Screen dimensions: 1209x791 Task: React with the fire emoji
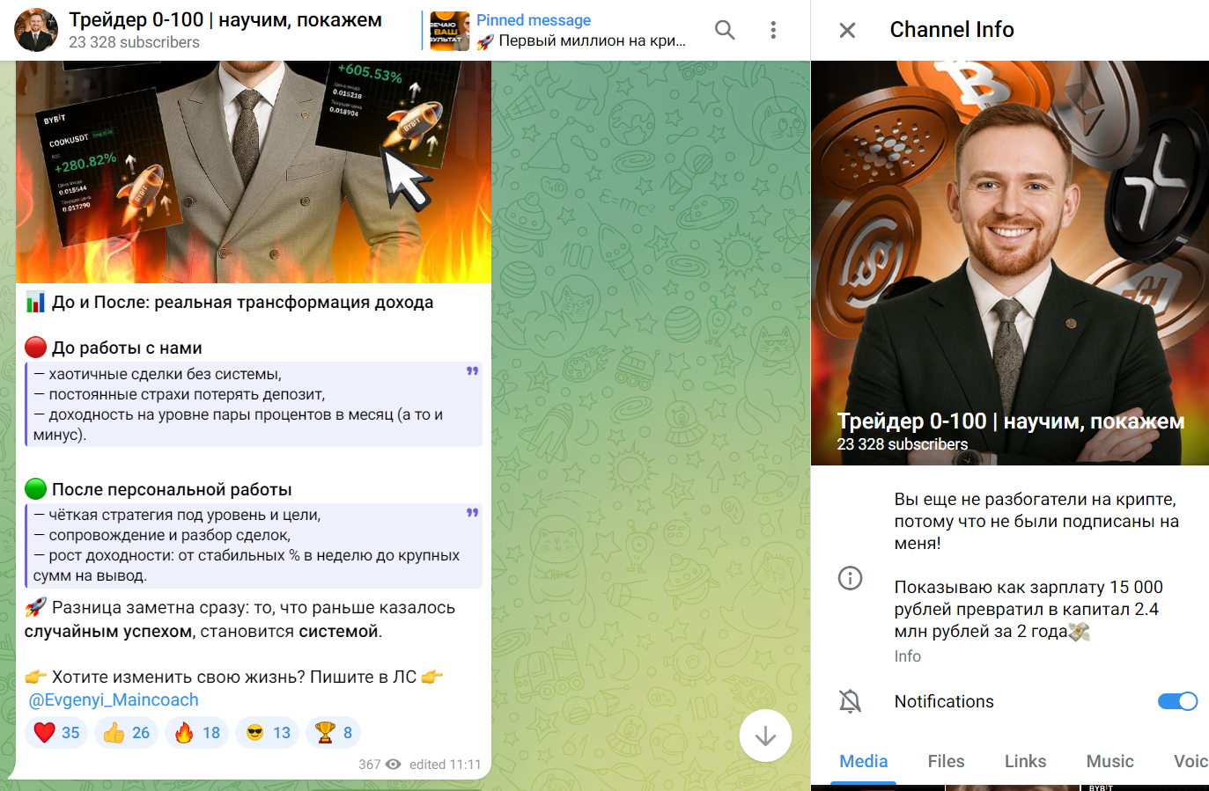(197, 733)
